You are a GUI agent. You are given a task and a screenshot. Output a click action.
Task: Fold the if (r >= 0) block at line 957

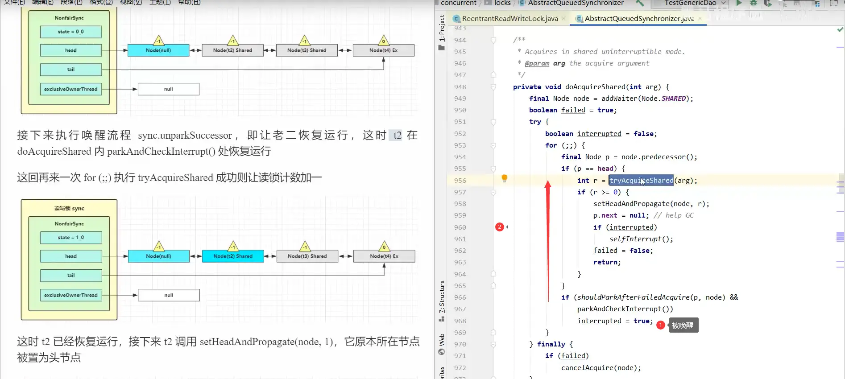[x=493, y=192]
